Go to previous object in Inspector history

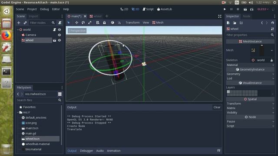[262, 23]
